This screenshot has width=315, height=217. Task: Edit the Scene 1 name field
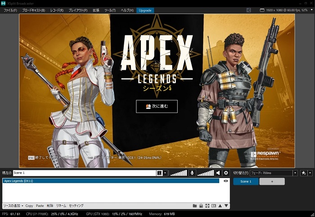click(x=85, y=173)
